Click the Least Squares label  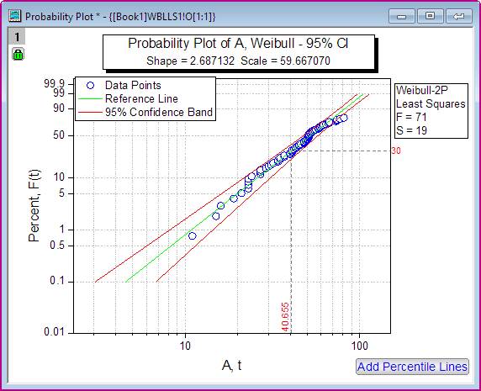[431, 103]
